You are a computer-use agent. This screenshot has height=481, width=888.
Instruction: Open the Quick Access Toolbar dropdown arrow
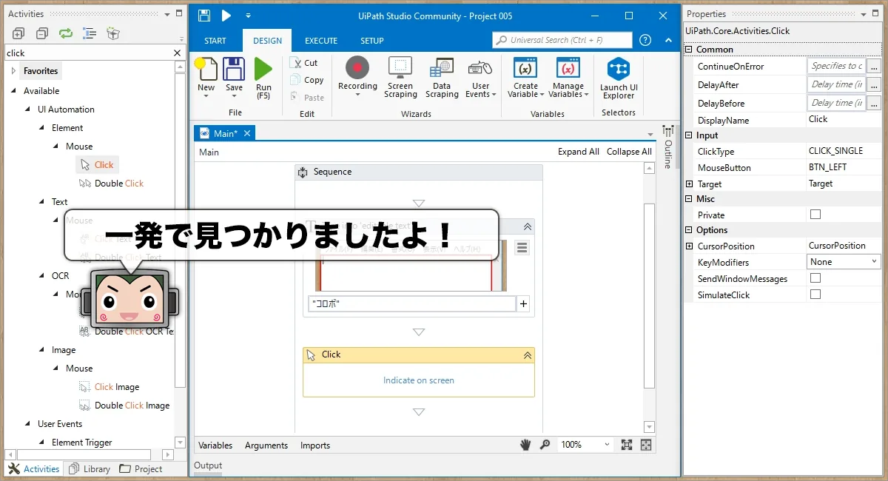coord(248,16)
